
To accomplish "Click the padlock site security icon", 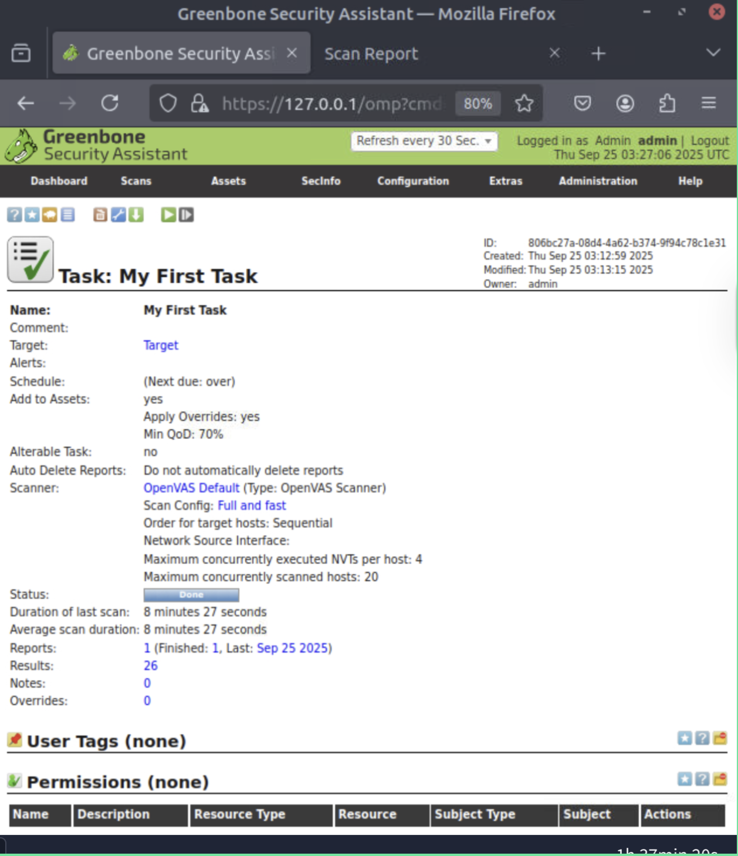I will (199, 104).
